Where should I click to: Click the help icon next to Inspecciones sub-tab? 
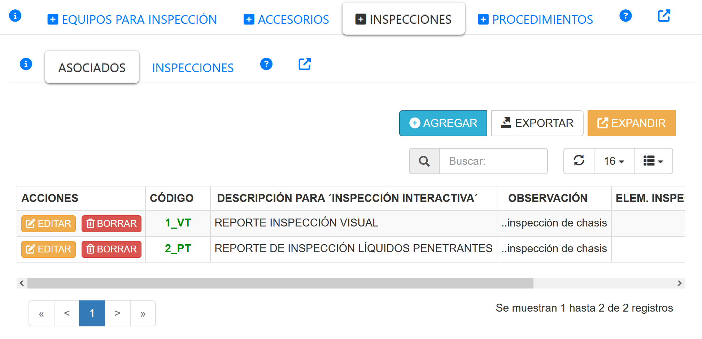coord(266,64)
